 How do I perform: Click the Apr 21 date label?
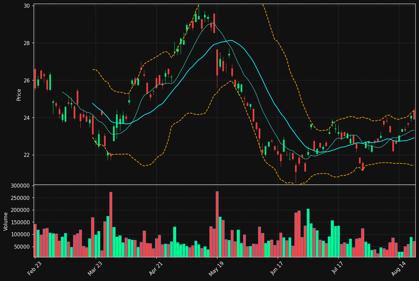tap(156, 269)
